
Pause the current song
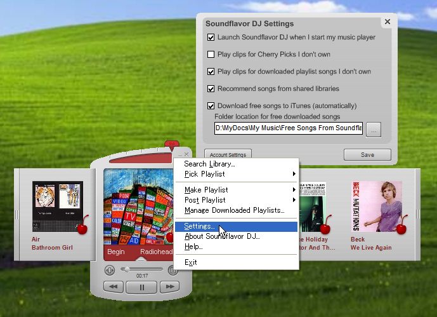point(141,287)
